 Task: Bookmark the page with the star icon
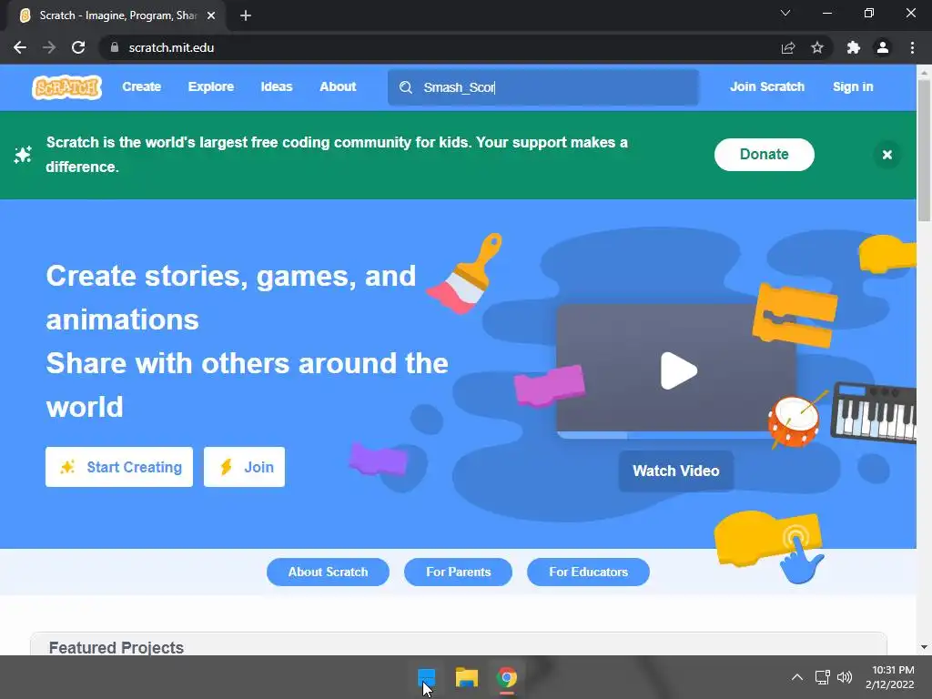click(817, 47)
